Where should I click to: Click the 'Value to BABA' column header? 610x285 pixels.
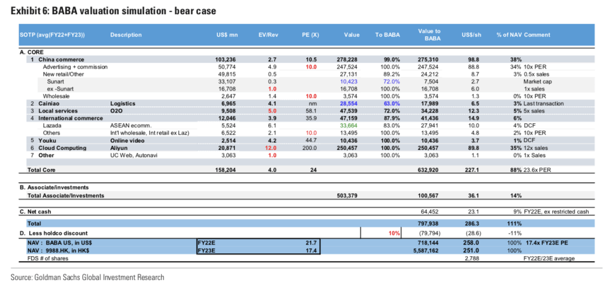coord(429,35)
